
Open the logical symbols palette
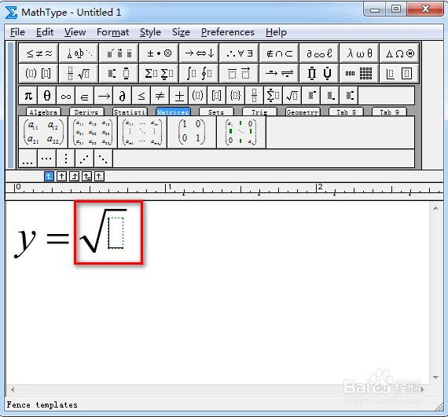click(x=239, y=53)
